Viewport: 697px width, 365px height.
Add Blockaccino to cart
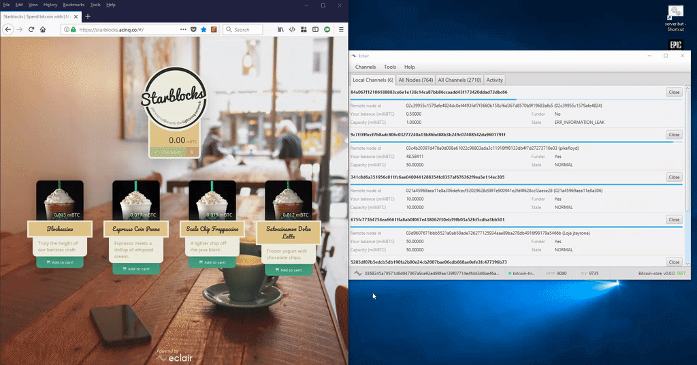click(x=60, y=262)
